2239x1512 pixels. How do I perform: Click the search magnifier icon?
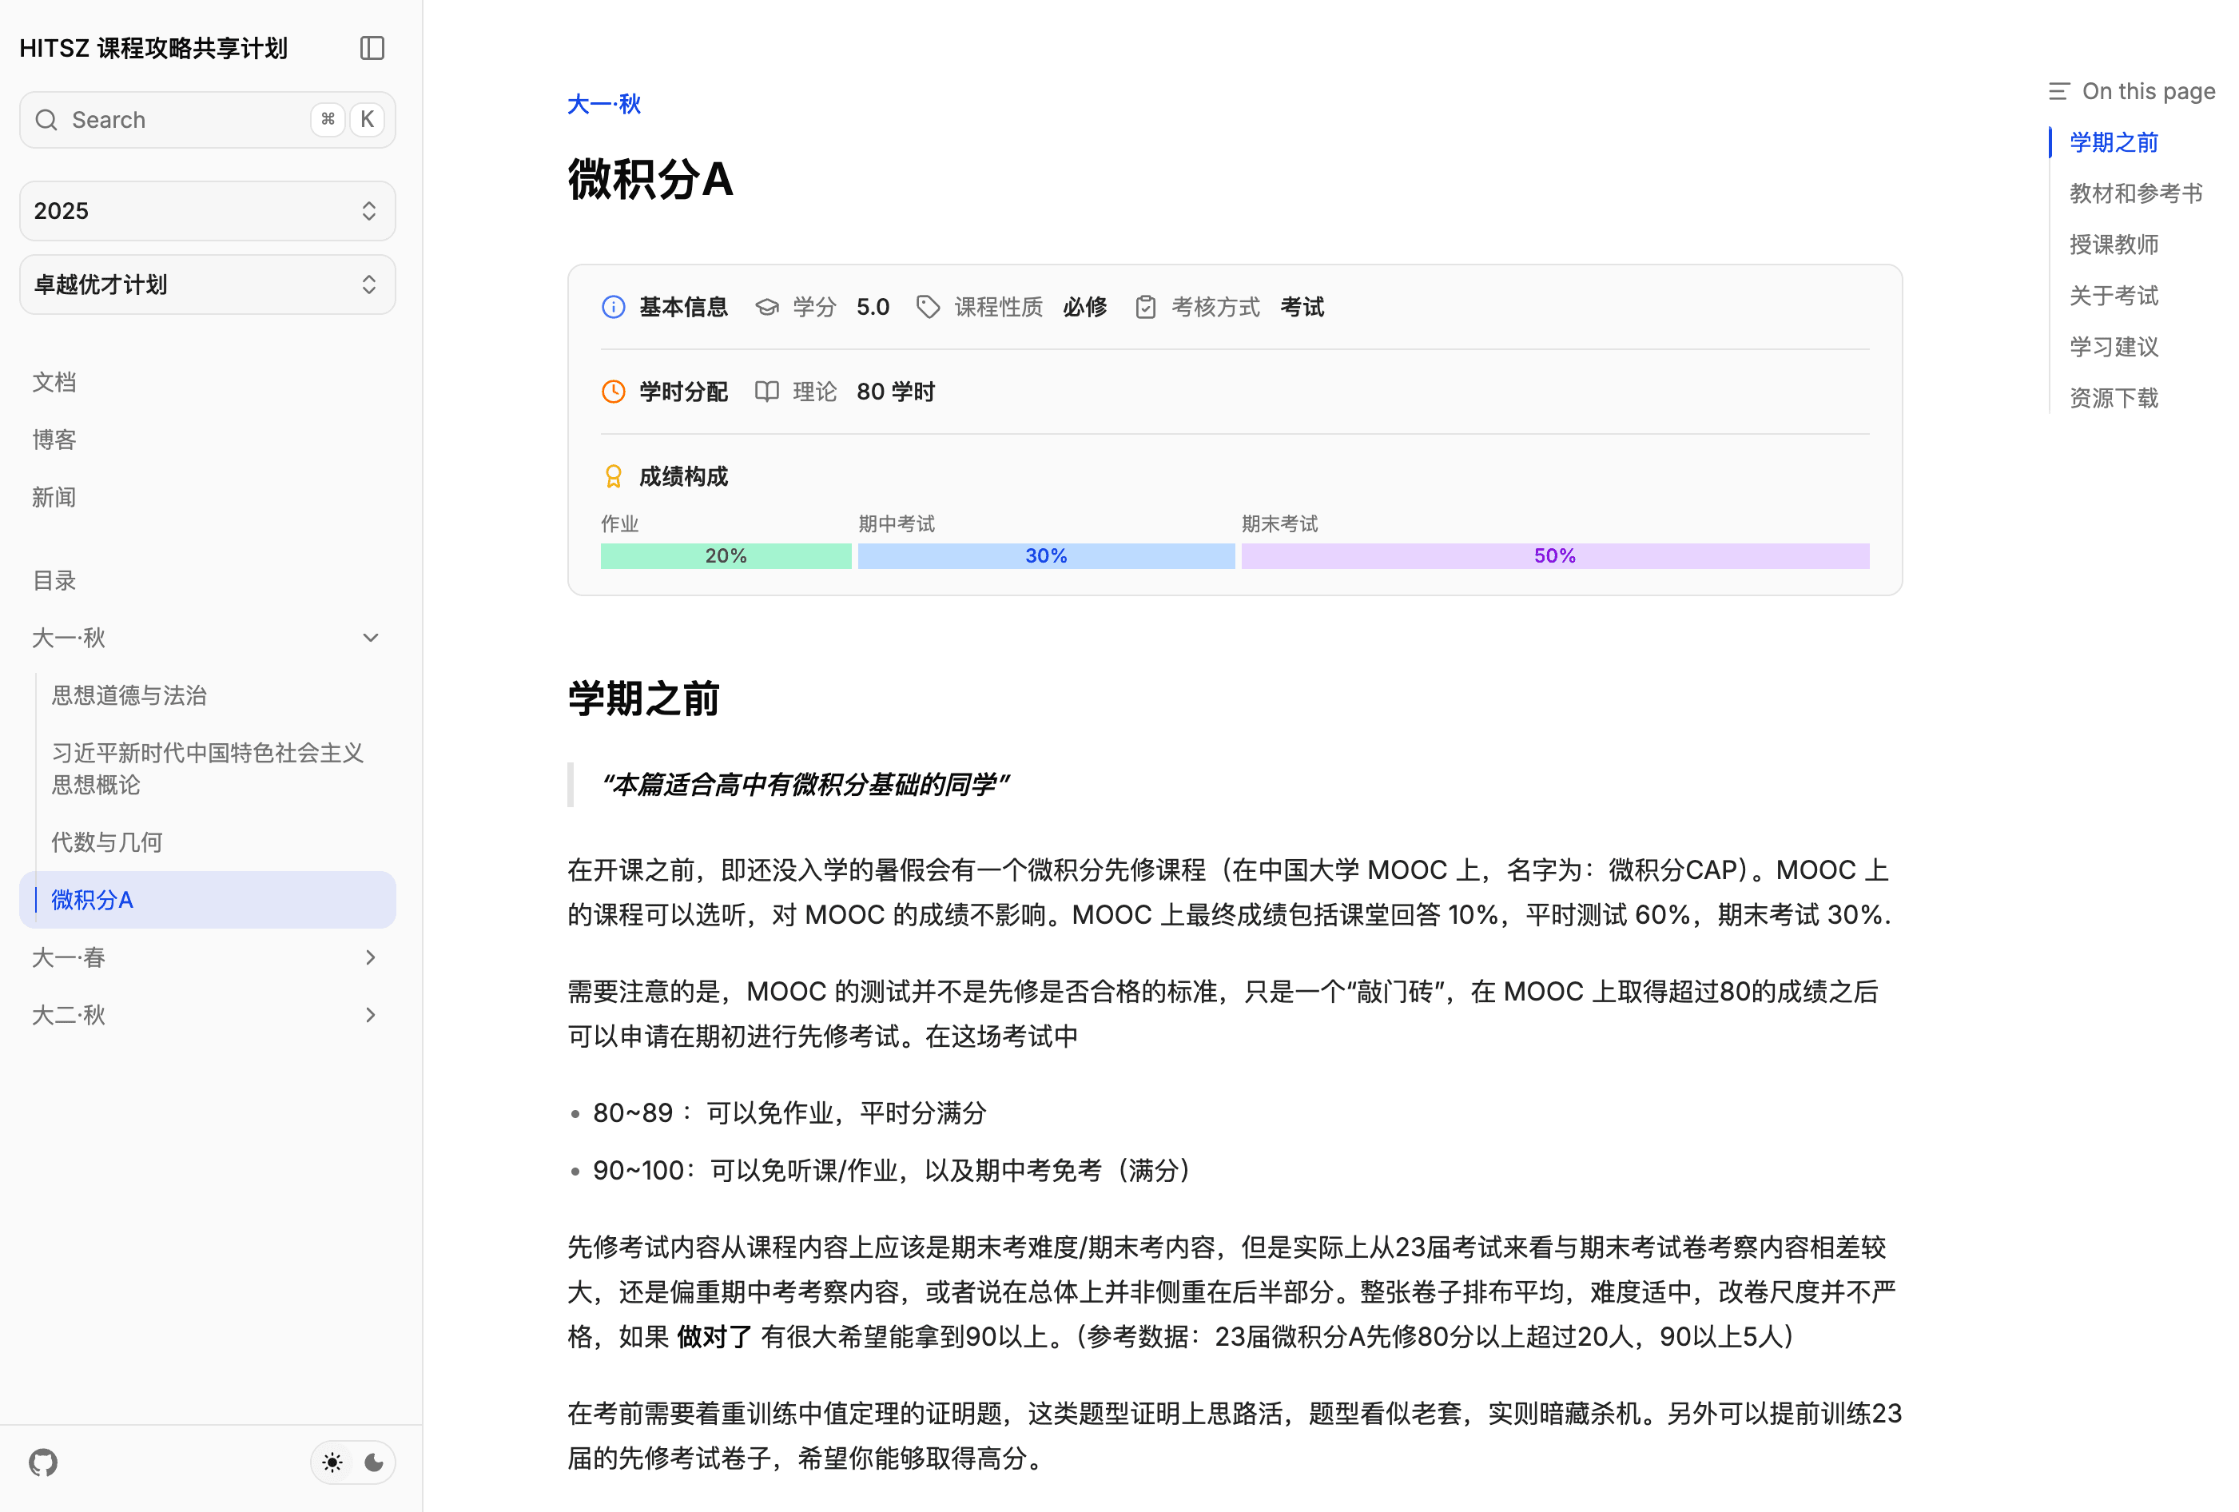click(x=46, y=120)
